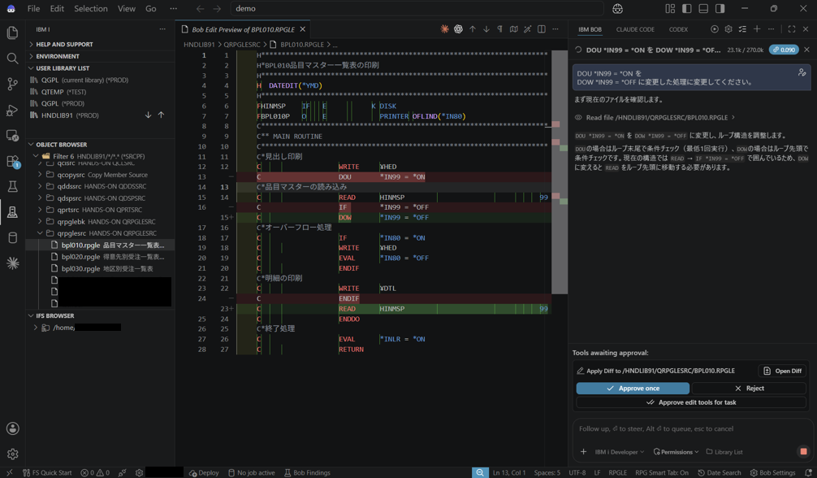The image size is (817, 478).
Task: Open the Explorer icon in activity bar
Action: [x=12, y=33]
